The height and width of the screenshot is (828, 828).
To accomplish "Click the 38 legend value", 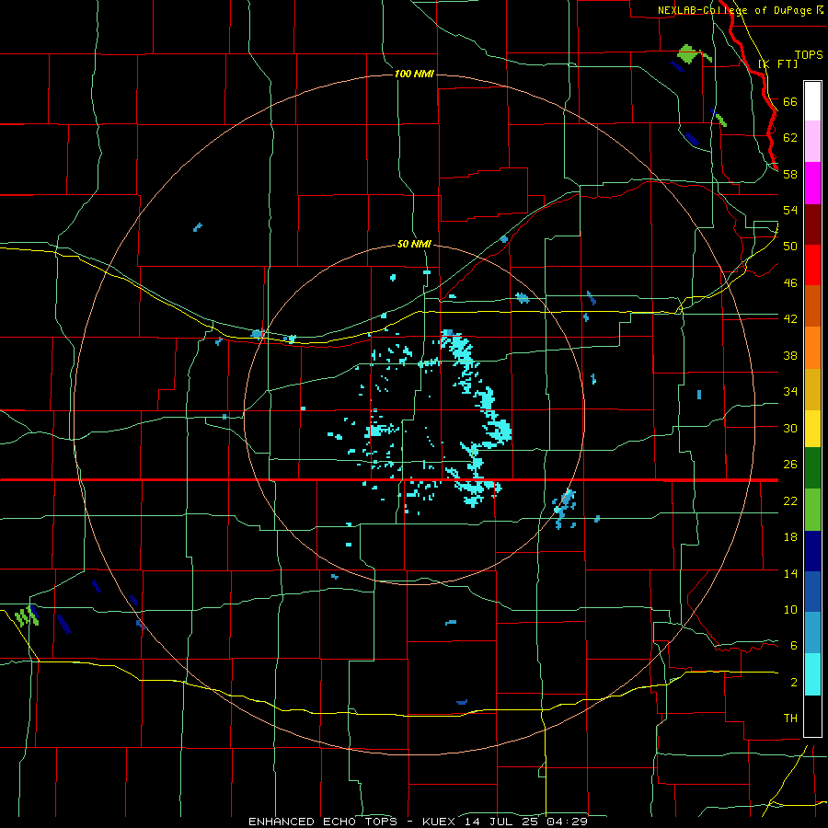I will pyautogui.click(x=790, y=355).
